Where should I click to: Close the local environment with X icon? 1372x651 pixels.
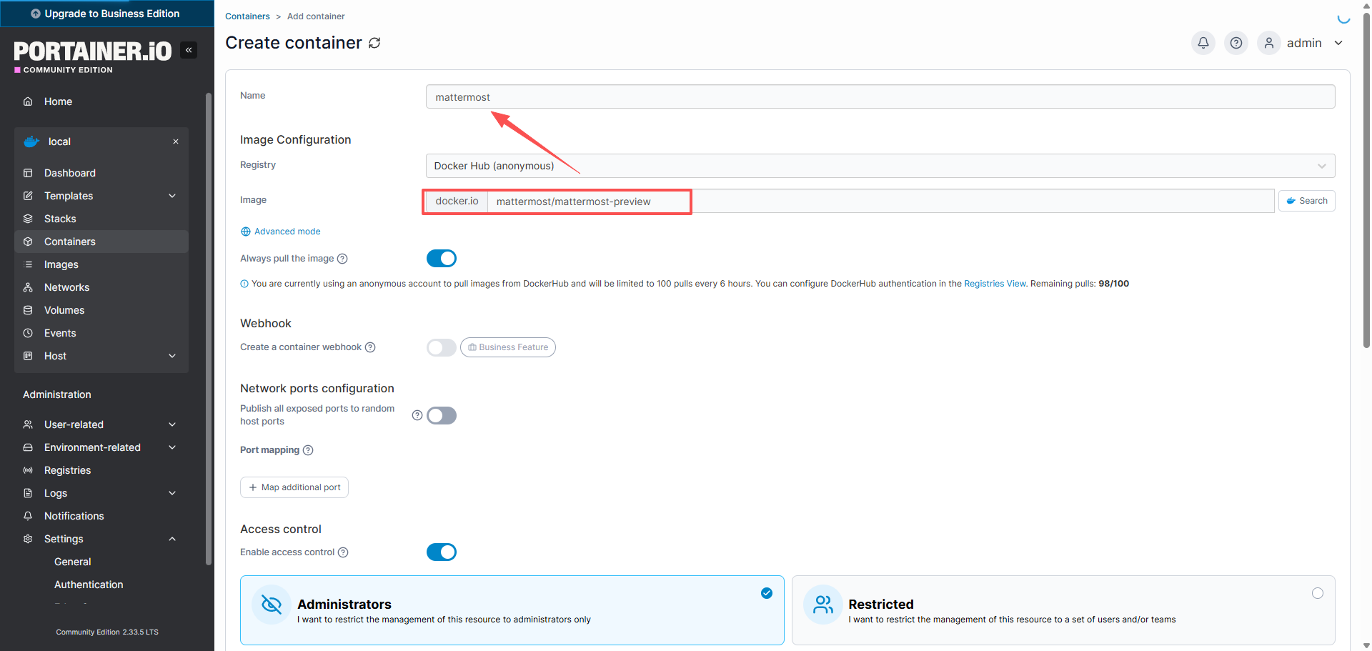tap(176, 141)
